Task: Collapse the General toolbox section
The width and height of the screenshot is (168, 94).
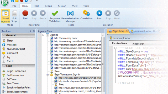Action: [4, 36]
